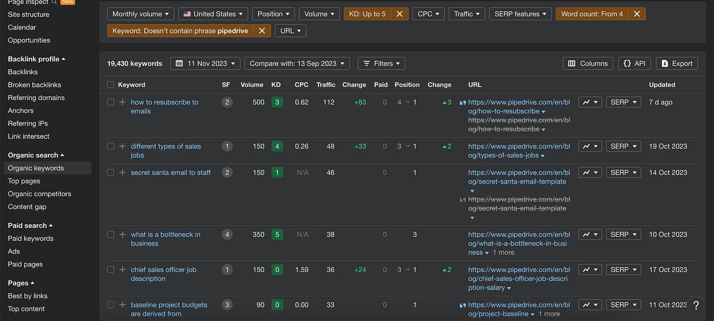Collapse the Backlink profile section
The image size is (714, 321).
37,59
